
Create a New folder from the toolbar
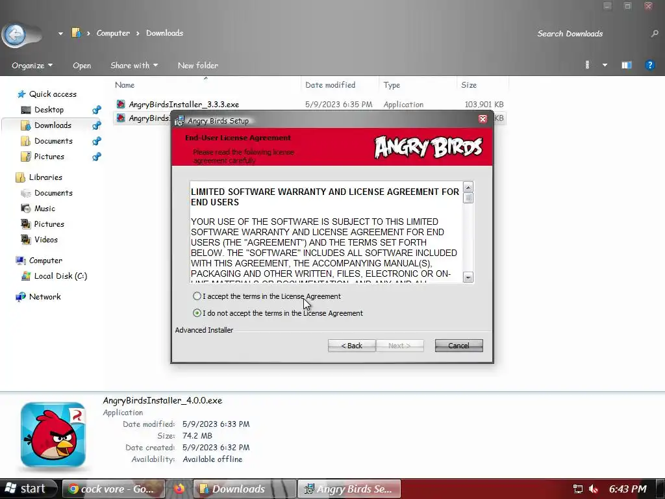(x=197, y=66)
